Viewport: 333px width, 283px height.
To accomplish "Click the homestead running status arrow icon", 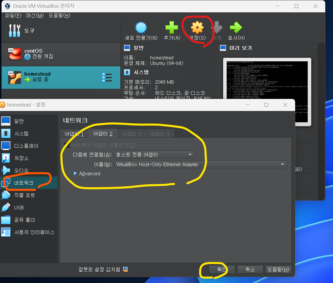I will 27,80.
